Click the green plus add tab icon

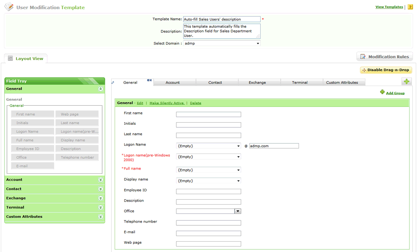(x=407, y=82)
